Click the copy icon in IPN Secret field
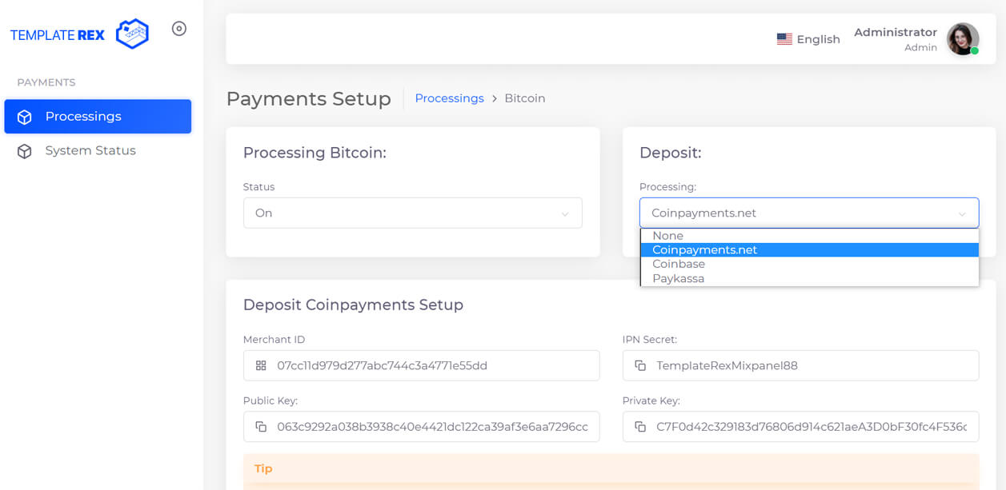This screenshot has height=490, width=1006. point(640,365)
